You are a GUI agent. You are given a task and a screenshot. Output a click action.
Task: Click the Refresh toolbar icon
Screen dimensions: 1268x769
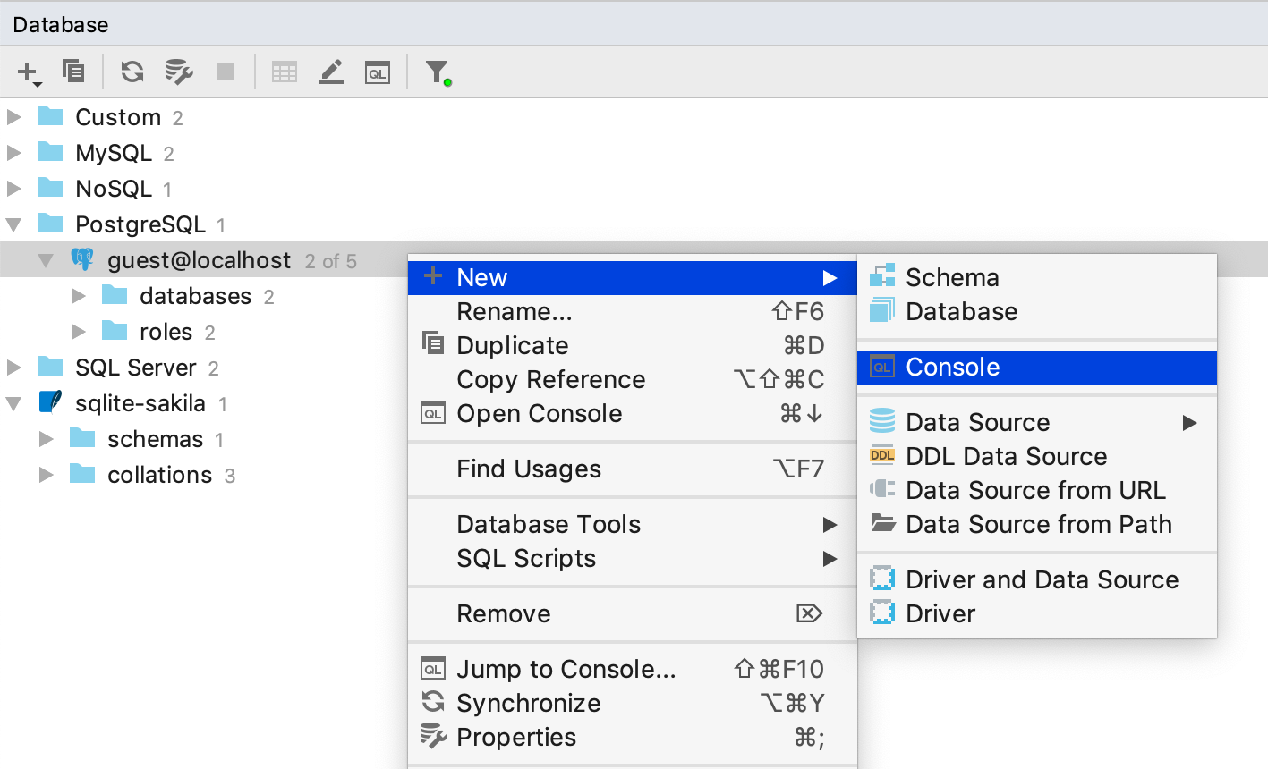pyautogui.click(x=132, y=72)
